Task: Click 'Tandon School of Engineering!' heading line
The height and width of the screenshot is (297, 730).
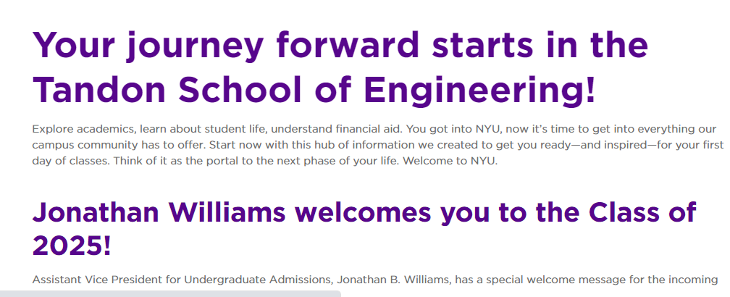Action: click(x=314, y=91)
